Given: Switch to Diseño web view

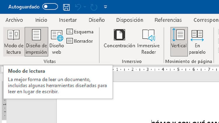Looking at the screenshot, I should point(57,42).
